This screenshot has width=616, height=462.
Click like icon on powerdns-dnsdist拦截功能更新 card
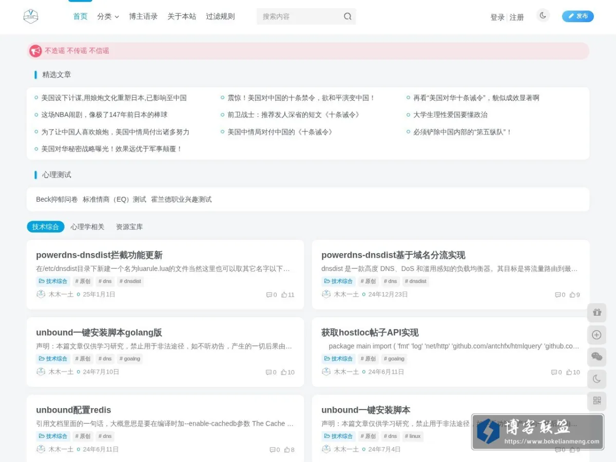coord(284,295)
